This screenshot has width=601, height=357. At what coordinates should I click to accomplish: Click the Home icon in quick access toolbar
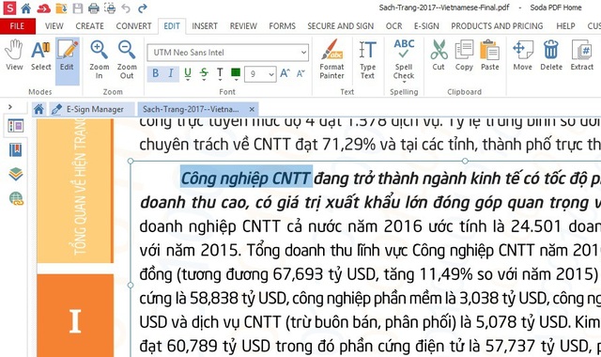click(x=26, y=8)
